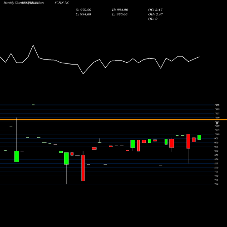Image resolution: width=227 pixels, height=227 pixels.
Task: Select the open value 'O: 970.00'
Action: tap(84, 10)
